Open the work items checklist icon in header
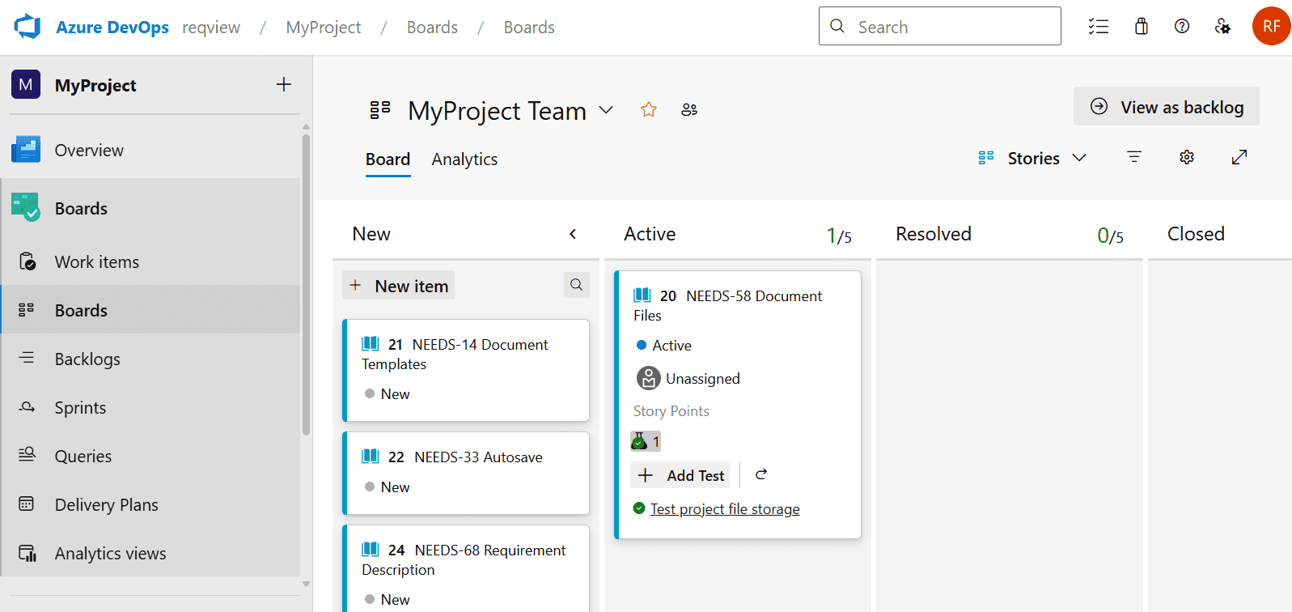The width and height of the screenshot is (1292, 612). [x=1098, y=27]
